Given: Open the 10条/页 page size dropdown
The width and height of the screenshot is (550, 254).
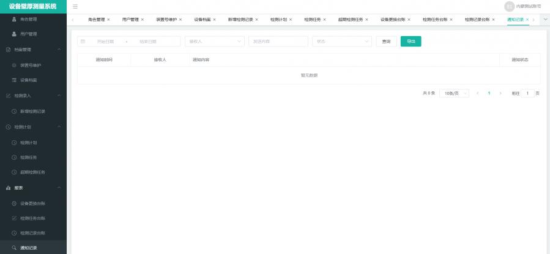Looking at the screenshot, I should (453, 93).
